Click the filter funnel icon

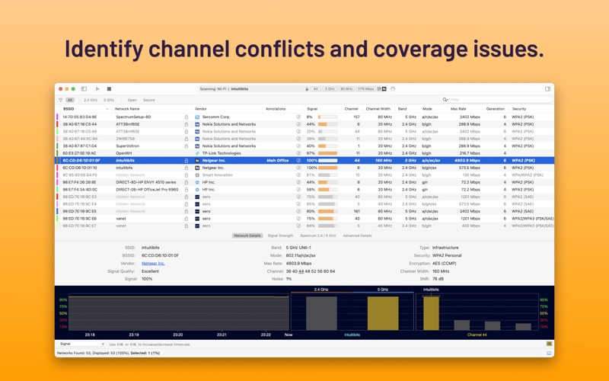click(x=61, y=100)
